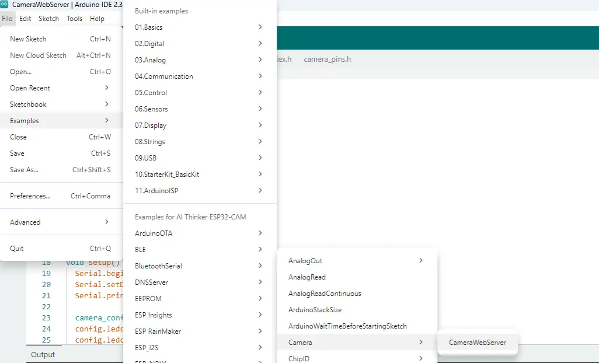Click the Arduino IDE logo in title bar

coord(5,4)
